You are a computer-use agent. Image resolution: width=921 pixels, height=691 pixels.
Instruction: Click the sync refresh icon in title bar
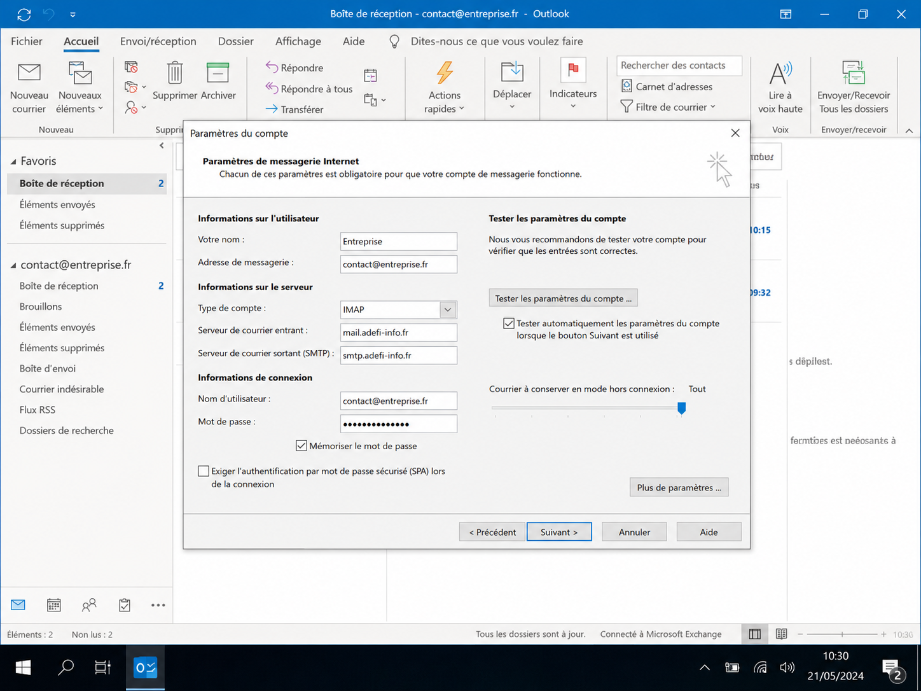[24, 14]
